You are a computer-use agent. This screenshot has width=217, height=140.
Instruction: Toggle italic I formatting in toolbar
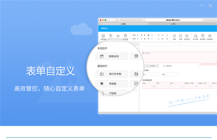141,39
